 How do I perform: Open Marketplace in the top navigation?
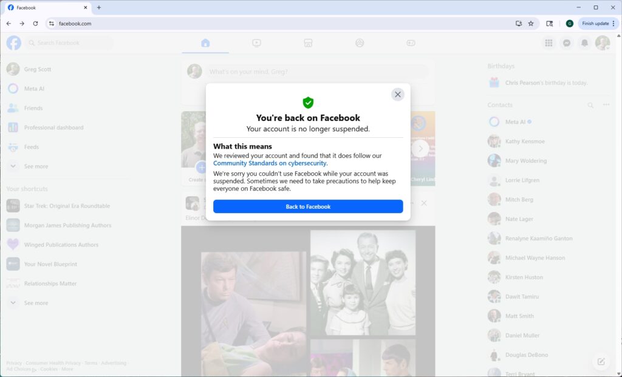[x=308, y=42]
